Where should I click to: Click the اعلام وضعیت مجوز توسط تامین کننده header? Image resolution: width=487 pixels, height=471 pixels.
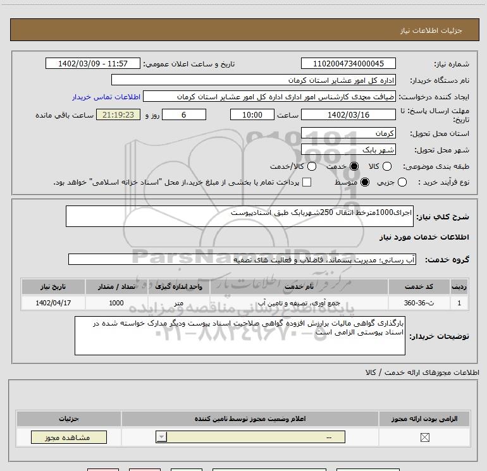[250, 419]
